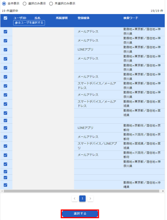Confirm with the 選択する button
This screenshot has height=220, width=167.
coord(80,214)
